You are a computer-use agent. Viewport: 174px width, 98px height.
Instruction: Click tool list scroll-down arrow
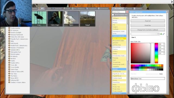[128, 93]
